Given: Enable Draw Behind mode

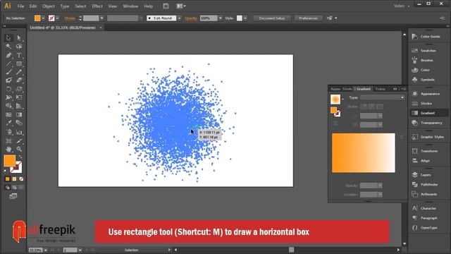Looking at the screenshot, I should pos(14,188).
